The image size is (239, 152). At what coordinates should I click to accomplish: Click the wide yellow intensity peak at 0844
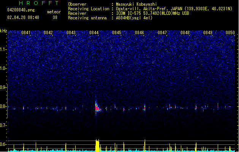point(97,145)
